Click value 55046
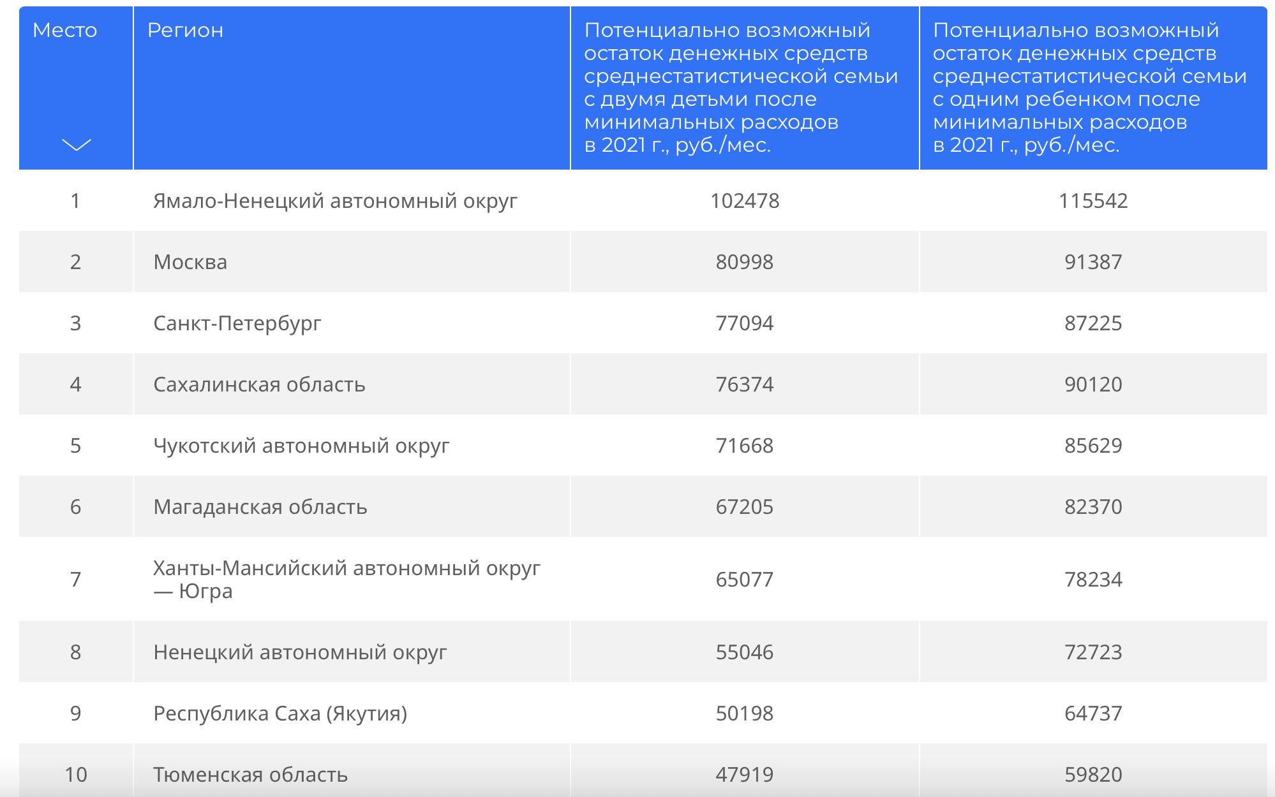This screenshot has height=797, width=1275. tap(745, 652)
